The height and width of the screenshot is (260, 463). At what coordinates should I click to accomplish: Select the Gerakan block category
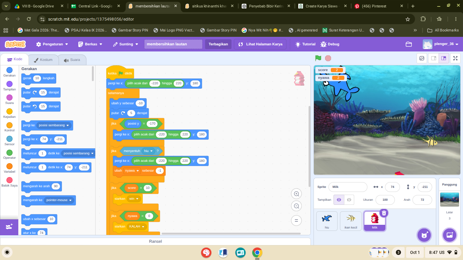[x=9, y=72]
